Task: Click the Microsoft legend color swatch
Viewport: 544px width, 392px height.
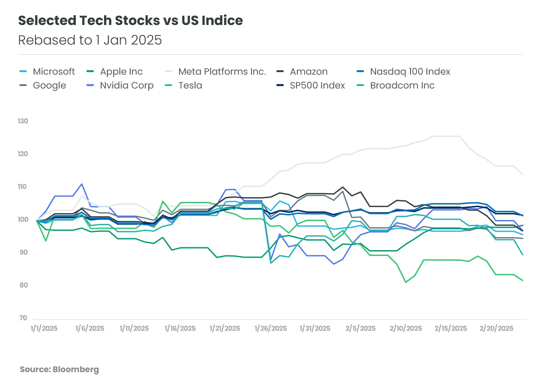Action: 23,72
